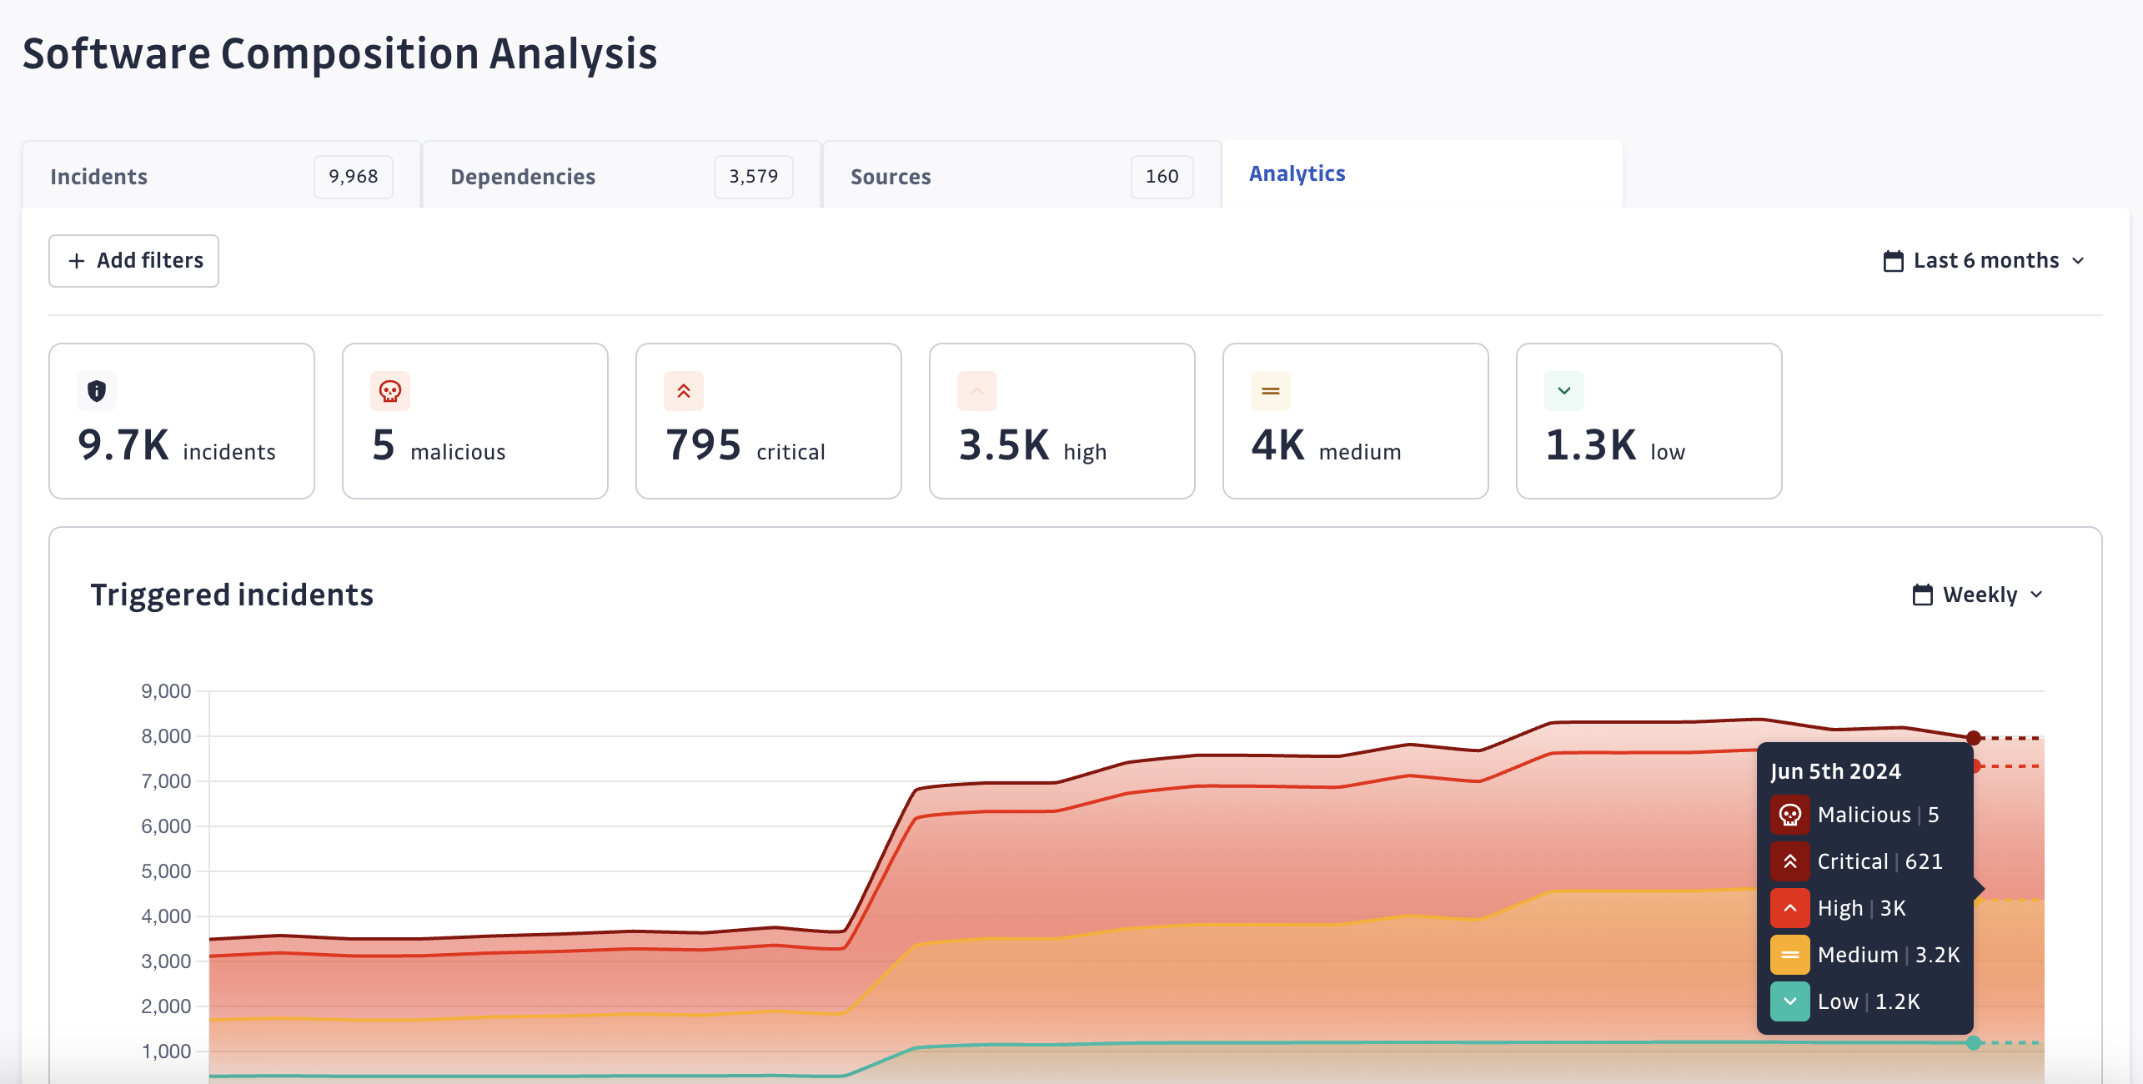Click the calendar icon beside Last 6 months
Screen dimensions: 2143x1084
pos(1894,261)
